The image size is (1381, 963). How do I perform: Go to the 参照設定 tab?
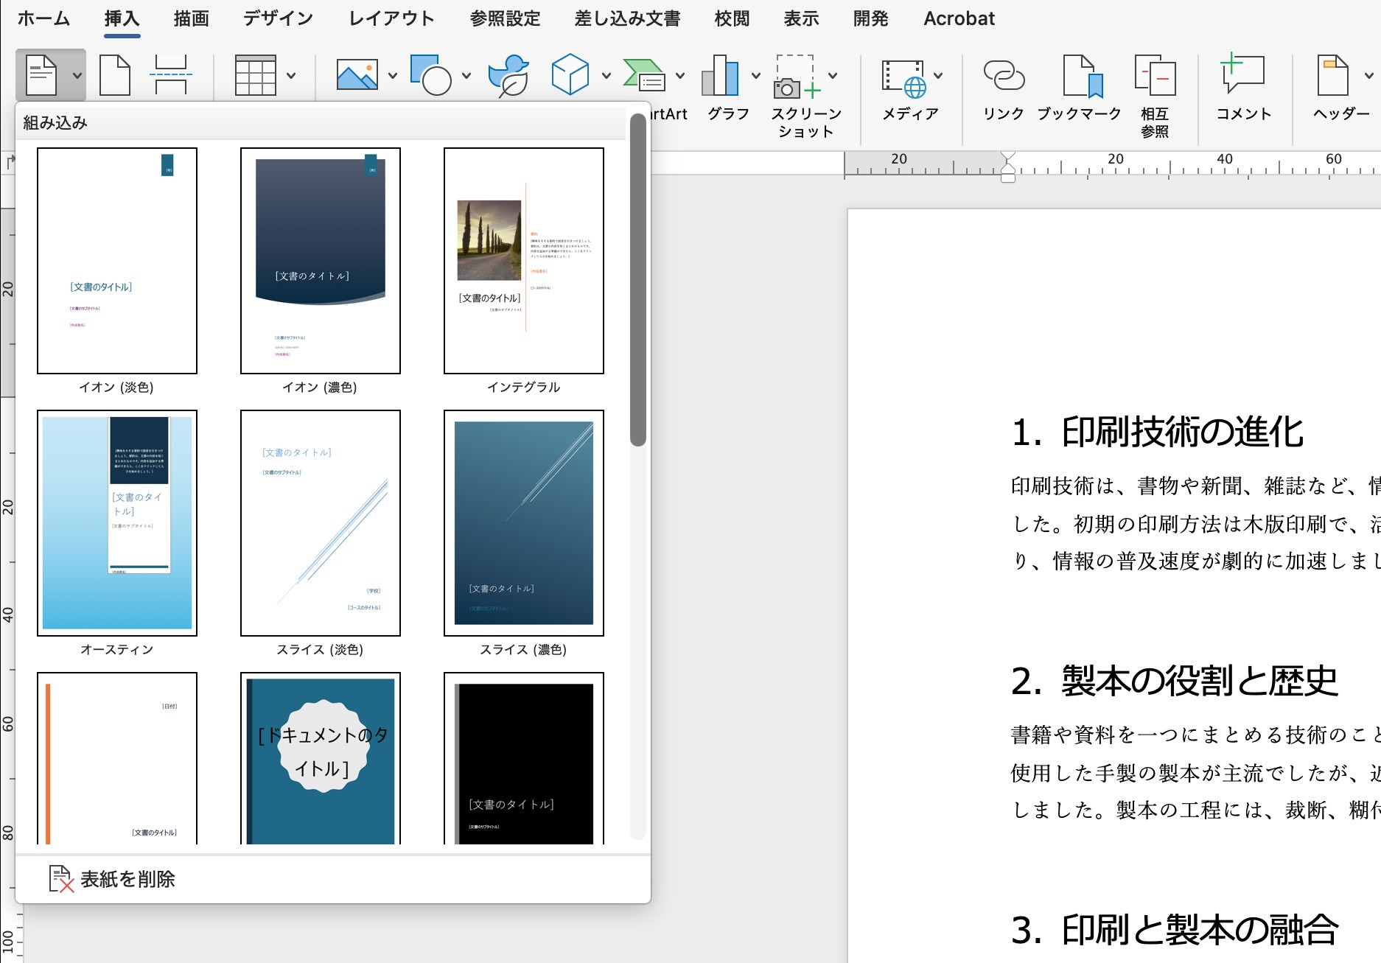pos(505,18)
